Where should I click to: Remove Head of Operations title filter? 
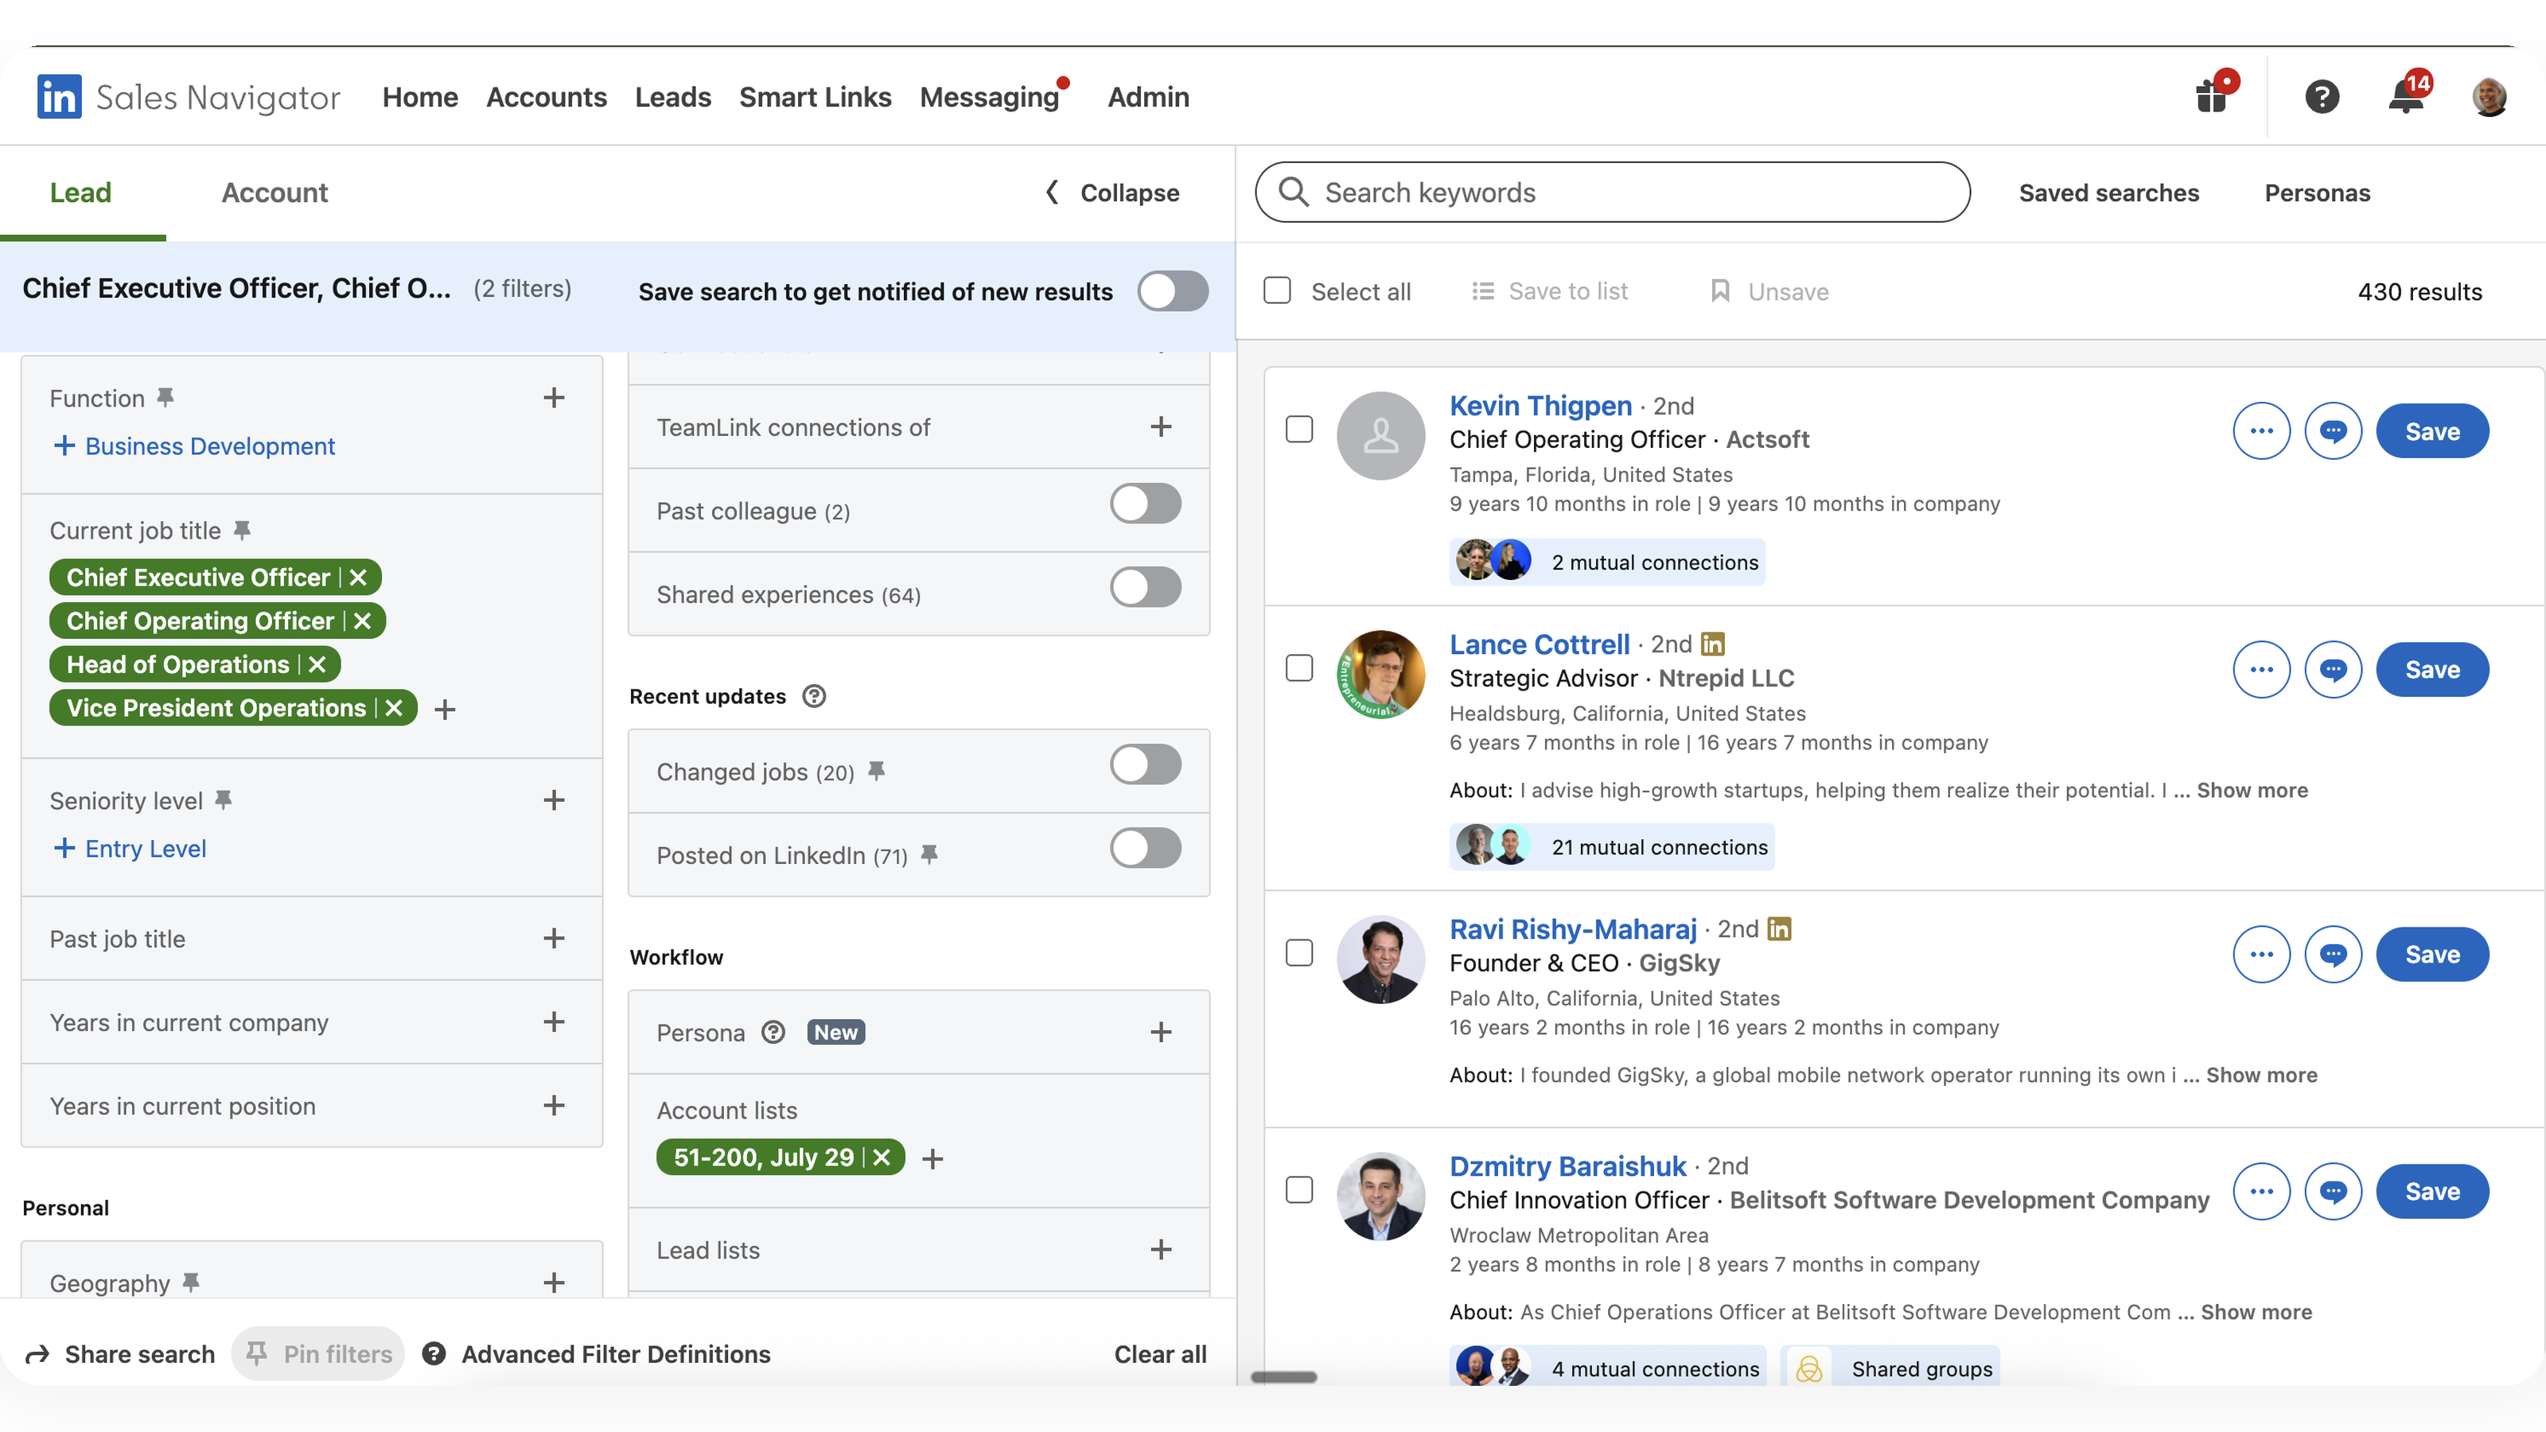coord(317,664)
